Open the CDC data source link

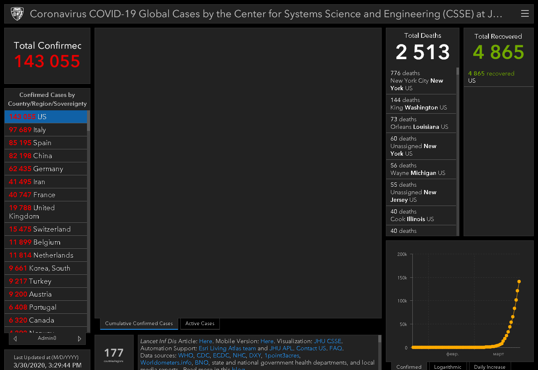(203, 356)
